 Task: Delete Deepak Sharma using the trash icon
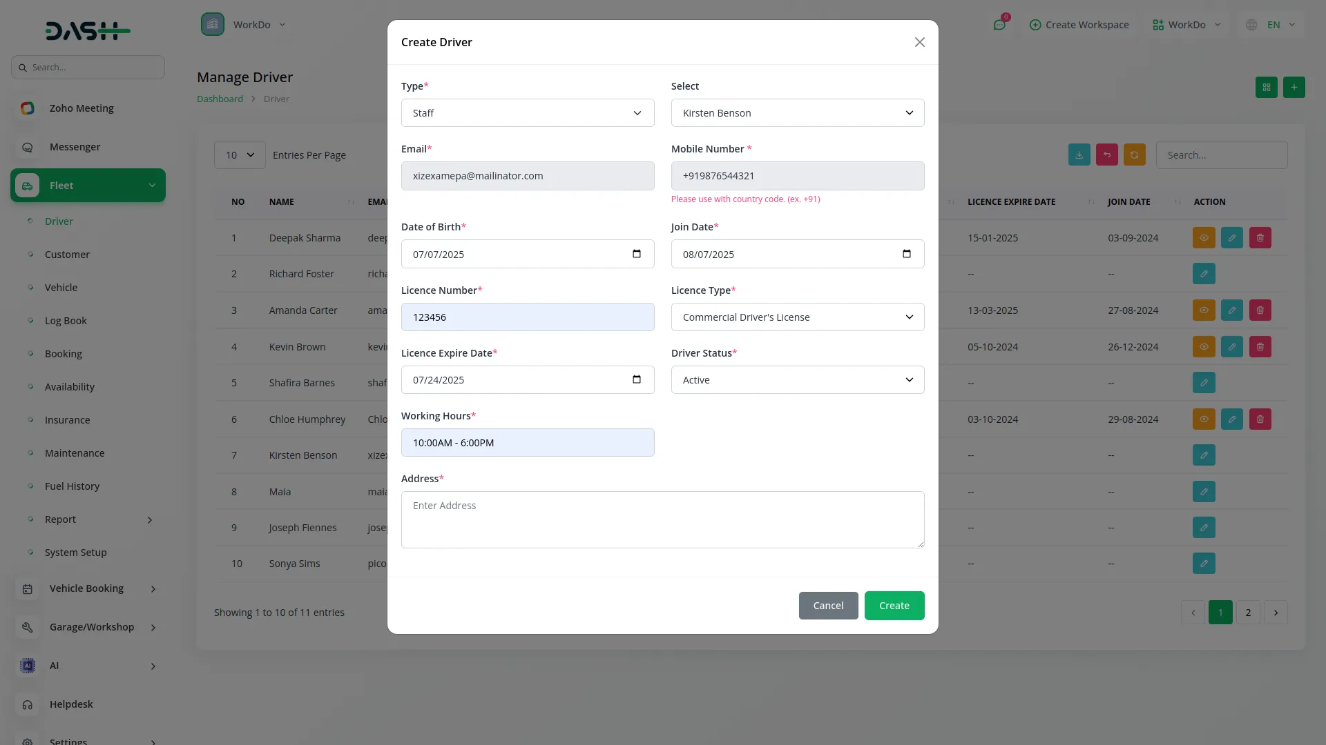[x=1260, y=238]
